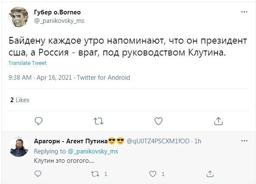Retweet Арагорн's reply with 1 retweet
Image resolution: width=256 pixels, height=184 pixels.
pyautogui.click(x=96, y=174)
